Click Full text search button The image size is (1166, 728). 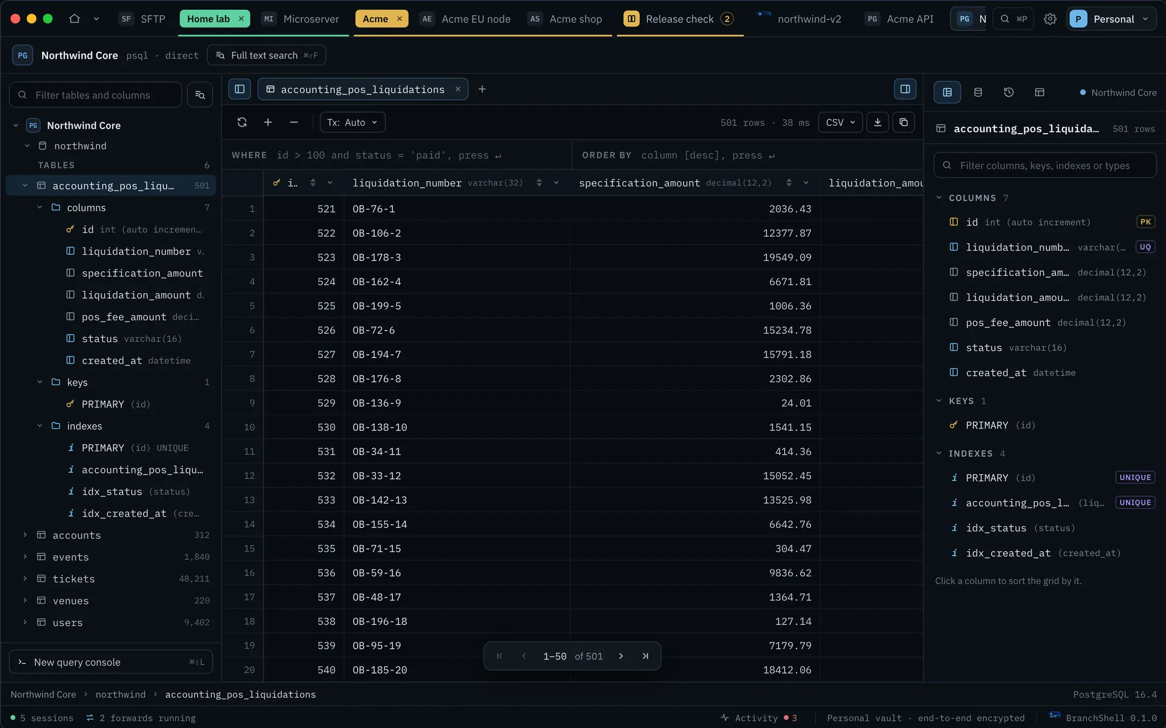267,55
